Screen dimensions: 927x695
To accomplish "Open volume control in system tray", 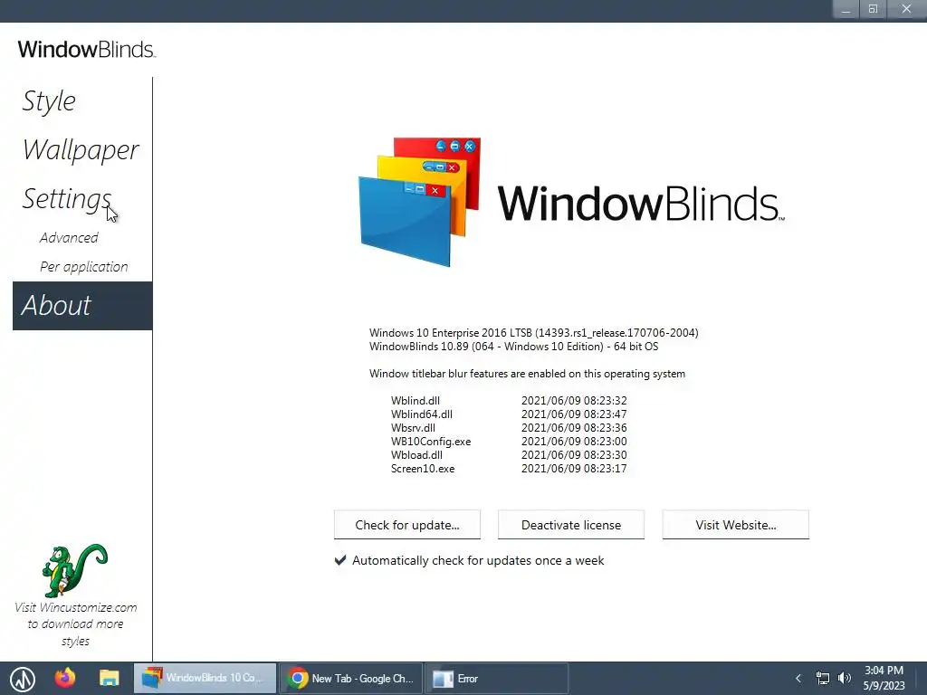I will pyautogui.click(x=845, y=679).
